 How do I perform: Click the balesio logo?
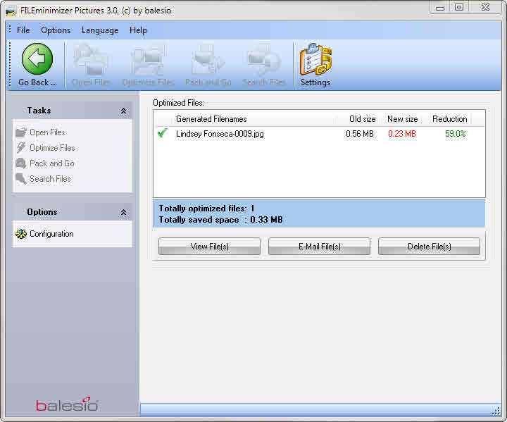tap(68, 404)
